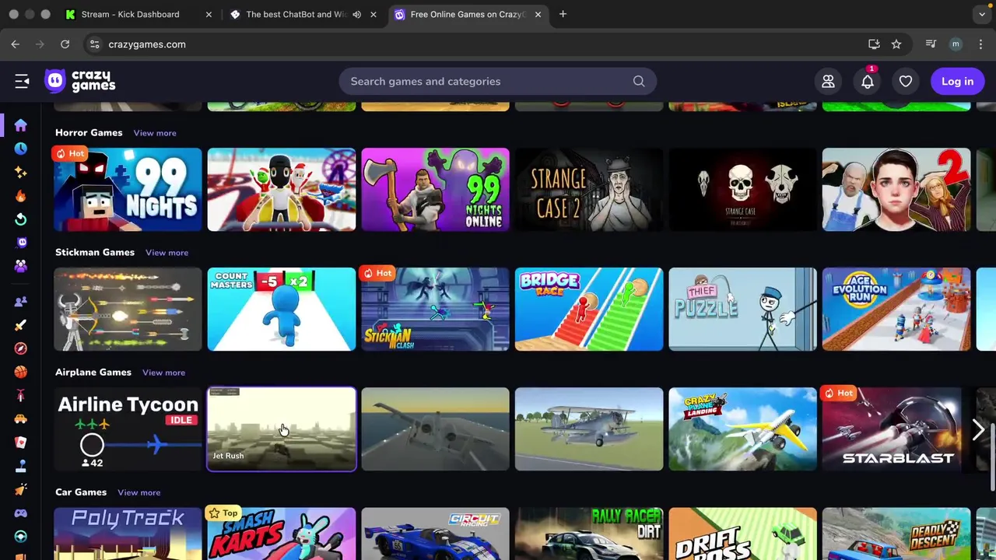The image size is (996, 560).
Task: Open Car category icon in sidebar
Action: (x=21, y=419)
